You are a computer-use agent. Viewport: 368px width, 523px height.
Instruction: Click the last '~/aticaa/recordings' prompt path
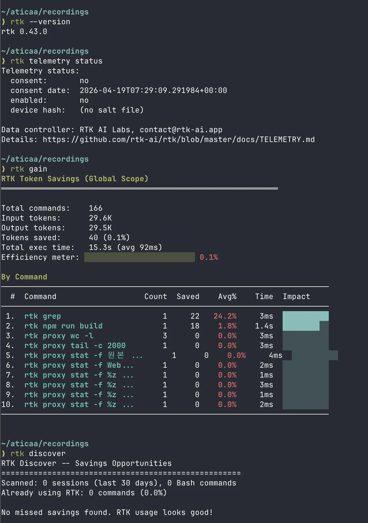45,444
